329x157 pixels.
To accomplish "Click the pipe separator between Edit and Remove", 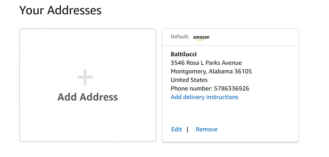I will [x=188, y=130].
